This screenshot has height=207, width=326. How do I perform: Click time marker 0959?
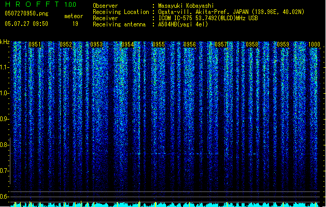tap(283, 45)
